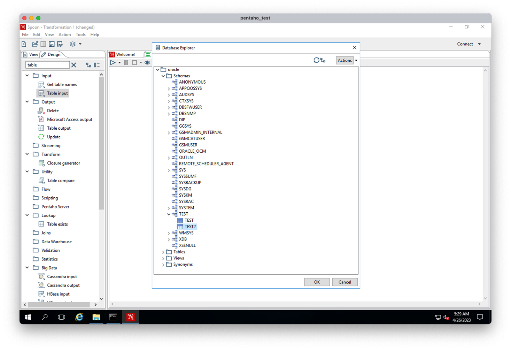Open Internet Explorer from taskbar
Screen dimensions: 511x350
(x=79, y=317)
